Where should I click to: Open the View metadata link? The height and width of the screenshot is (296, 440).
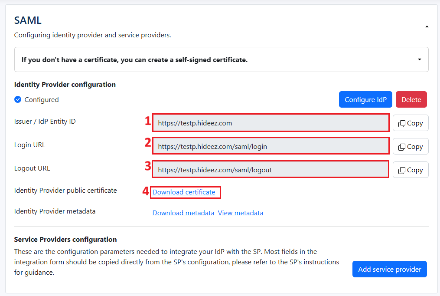click(240, 213)
